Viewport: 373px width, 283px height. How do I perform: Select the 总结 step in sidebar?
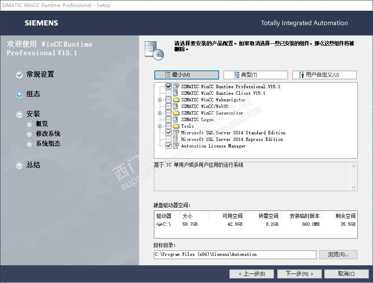coord(33,165)
